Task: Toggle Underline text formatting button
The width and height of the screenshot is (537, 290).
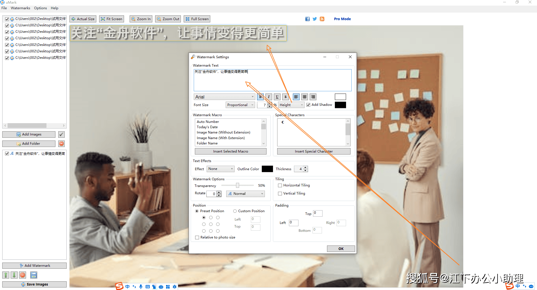Action: click(x=277, y=97)
